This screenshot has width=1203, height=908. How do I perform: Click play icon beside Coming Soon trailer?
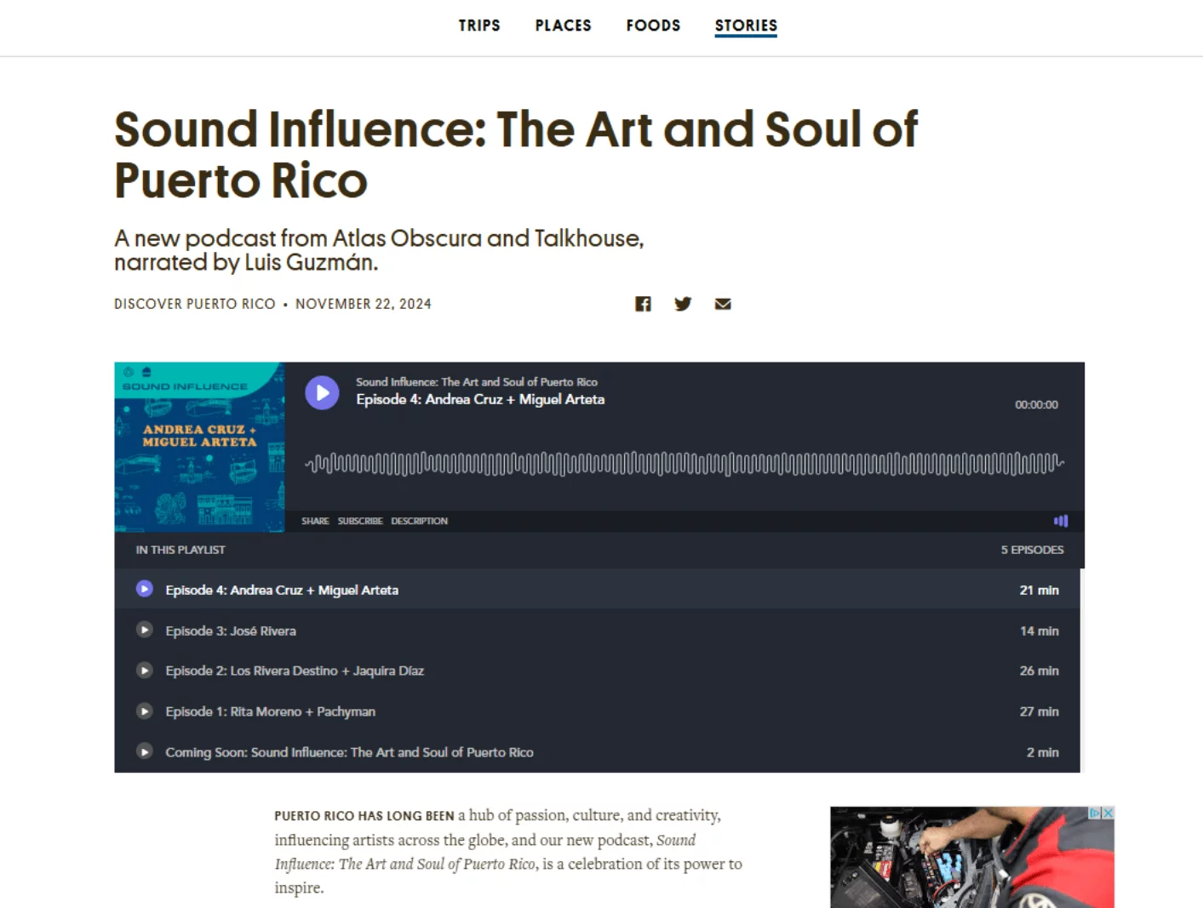click(x=145, y=751)
